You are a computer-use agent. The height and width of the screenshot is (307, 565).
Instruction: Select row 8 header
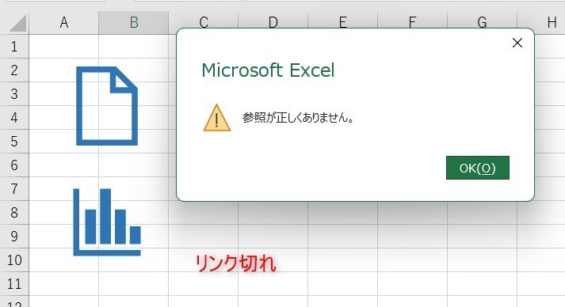(x=14, y=213)
